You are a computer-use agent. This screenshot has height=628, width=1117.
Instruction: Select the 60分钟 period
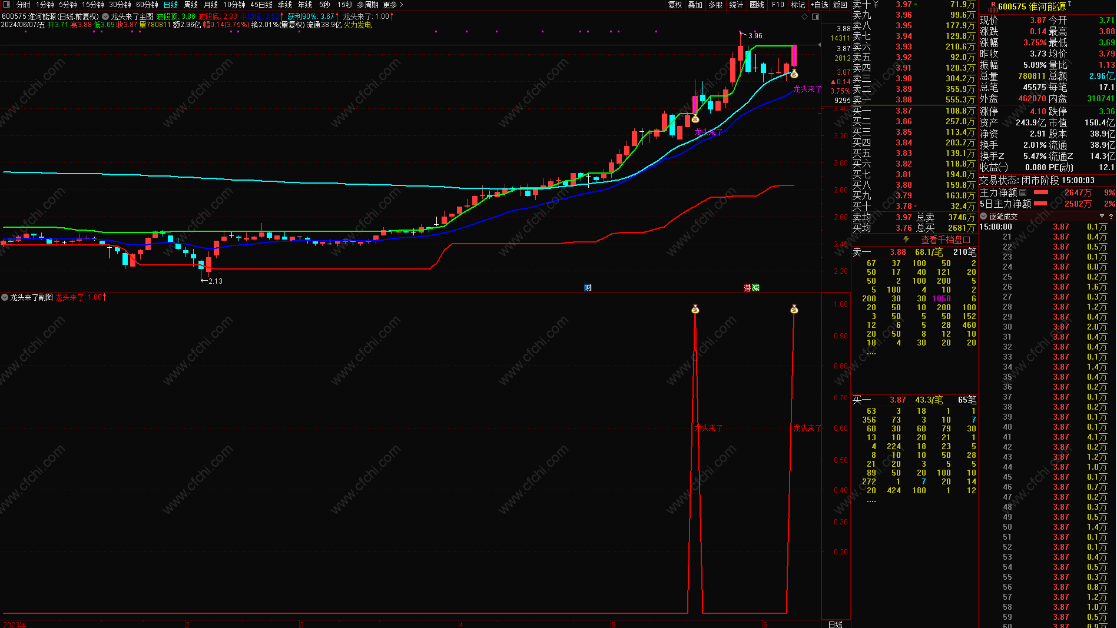click(147, 5)
